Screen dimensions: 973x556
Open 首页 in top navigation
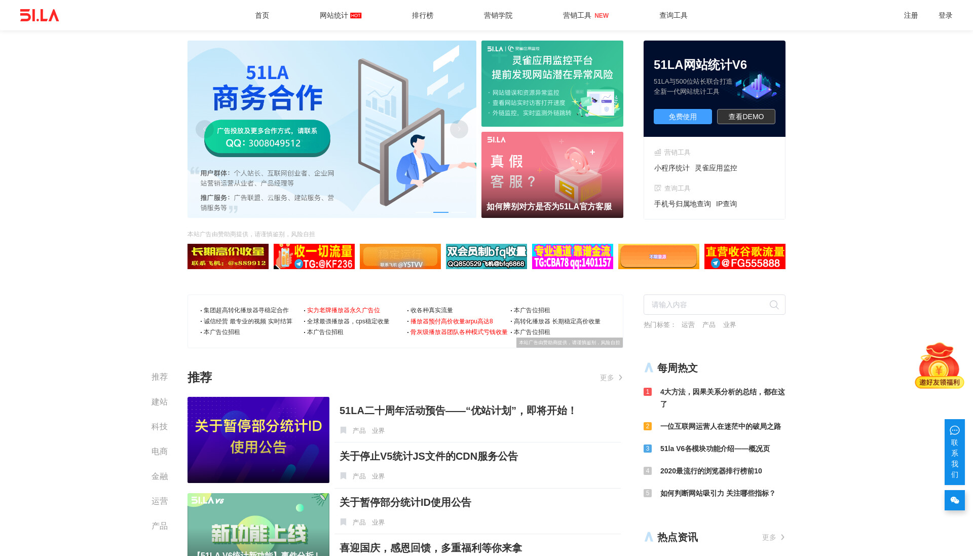pyautogui.click(x=262, y=15)
